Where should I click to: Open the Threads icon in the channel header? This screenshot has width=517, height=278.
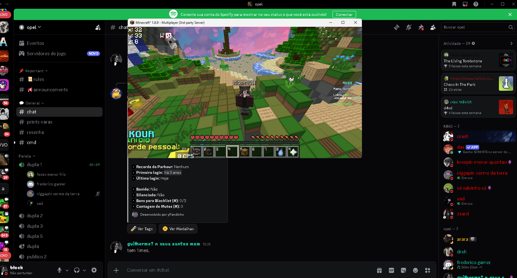[x=396, y=27]
